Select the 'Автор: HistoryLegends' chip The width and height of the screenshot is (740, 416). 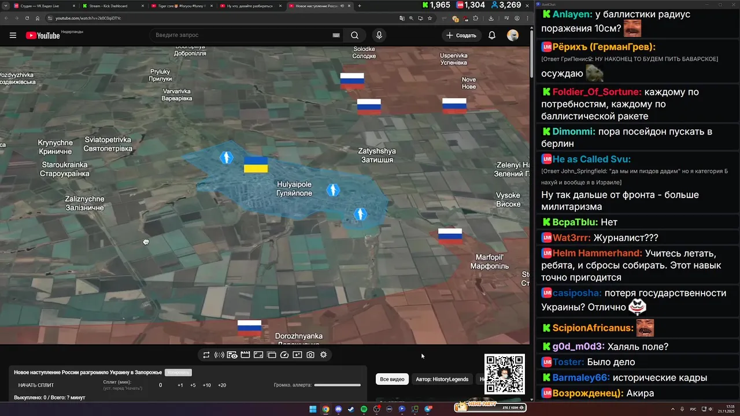click(442, 380)
